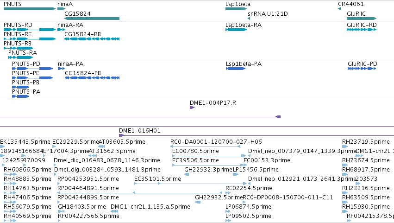The width and height of the screenshot is (394, 223).
Task: Select EST RH68917.5prime label
Action: pyautogui.click(x=366, y=170)
